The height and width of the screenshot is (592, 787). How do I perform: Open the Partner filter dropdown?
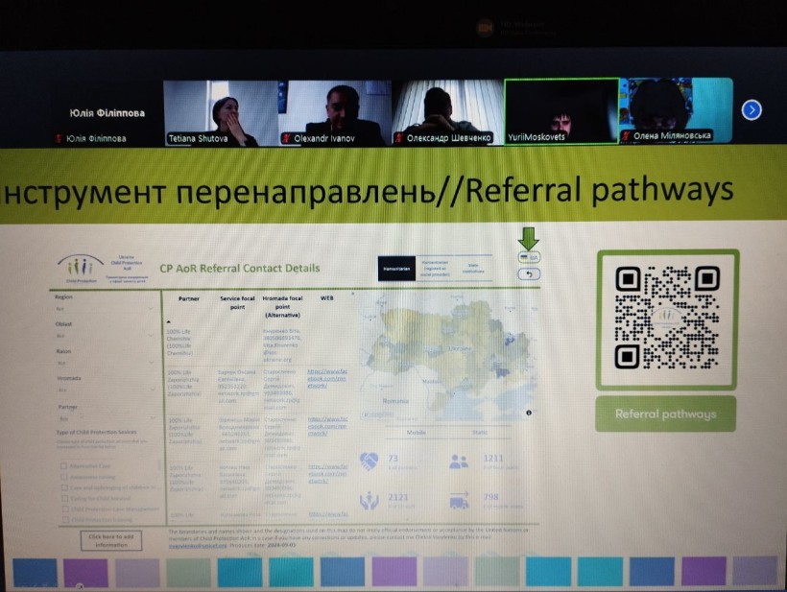tap(107, 418)
